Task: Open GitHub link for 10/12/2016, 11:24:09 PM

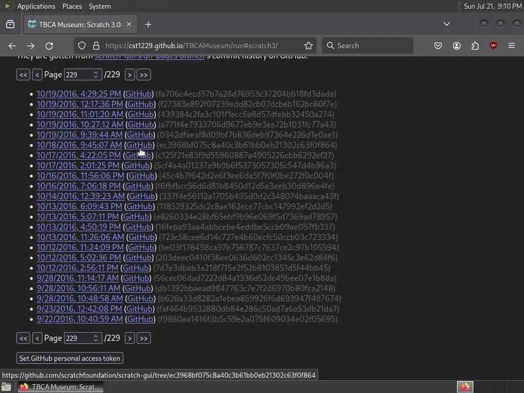Action: (141, 247)
